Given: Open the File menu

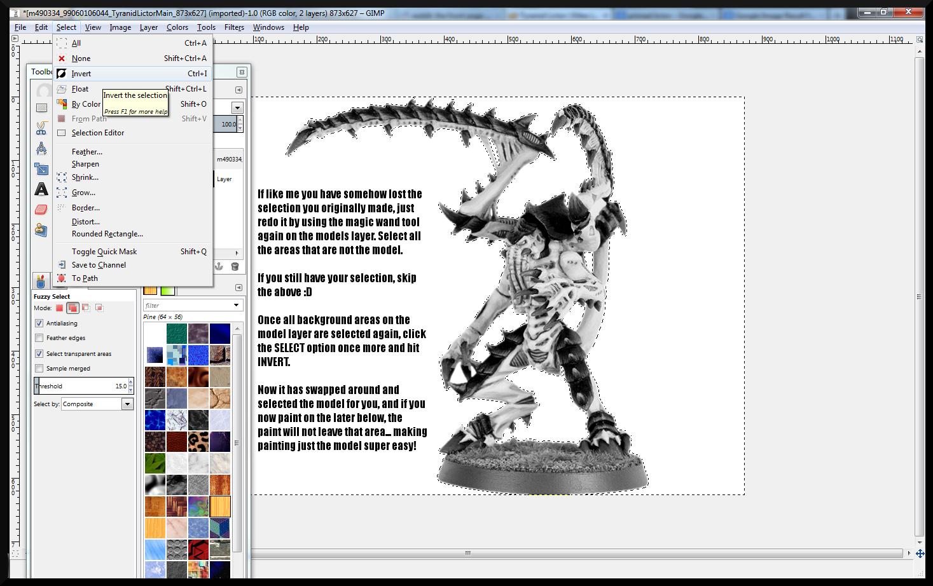Looking at the screenshot, I should pos(20,27).
